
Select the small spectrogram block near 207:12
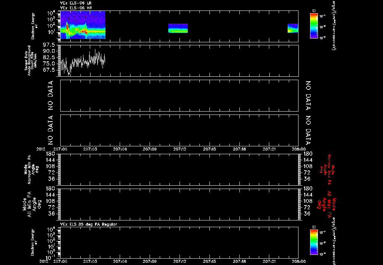tap(178, 28)
